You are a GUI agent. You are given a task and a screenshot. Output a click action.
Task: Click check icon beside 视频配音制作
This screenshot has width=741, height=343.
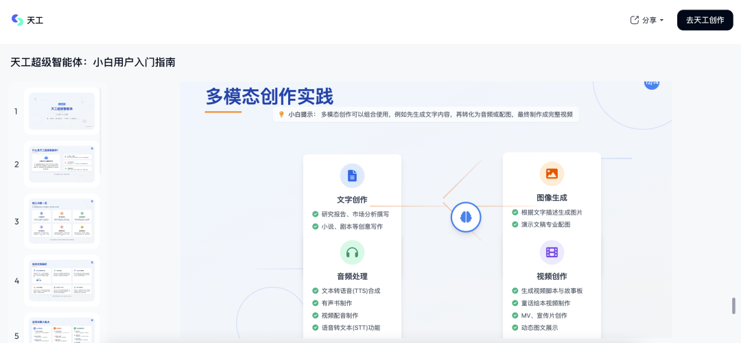click(x=315, y=315)
